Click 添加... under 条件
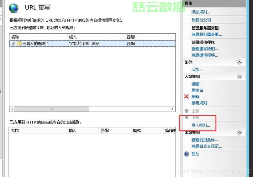 197,69
